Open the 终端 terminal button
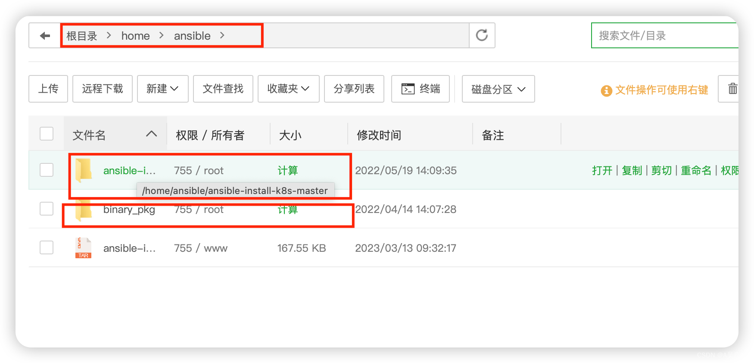Screen dimensions: 754x363 (x=421, y=89)
